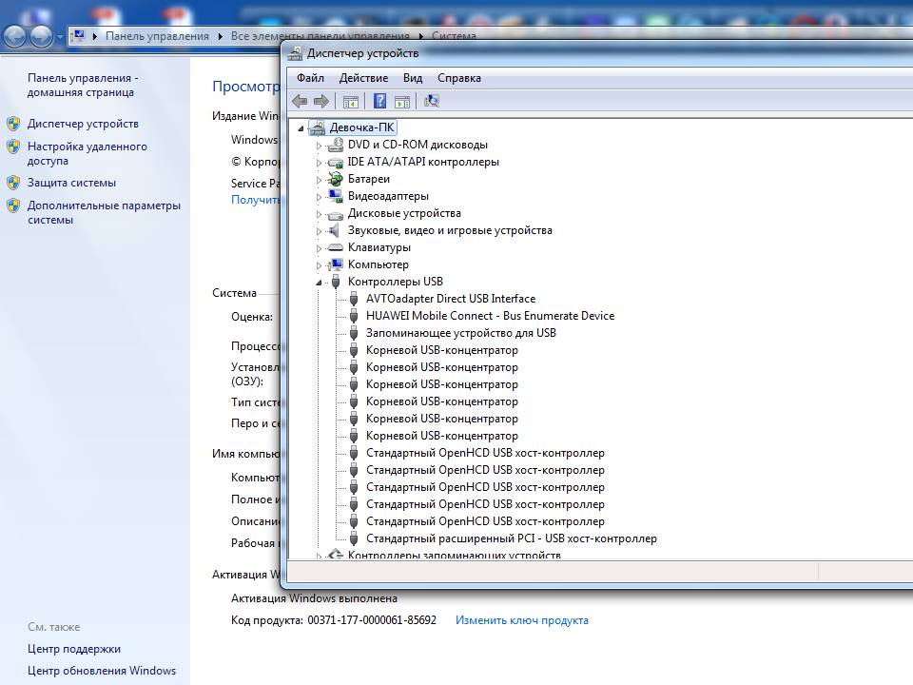The width and height of the screenshot is (913, 685).
Task: Expand the DVD и CD-ROM дисководы node
Action: 320,146
